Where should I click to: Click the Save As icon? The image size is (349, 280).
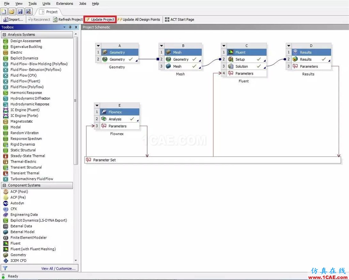29,12
